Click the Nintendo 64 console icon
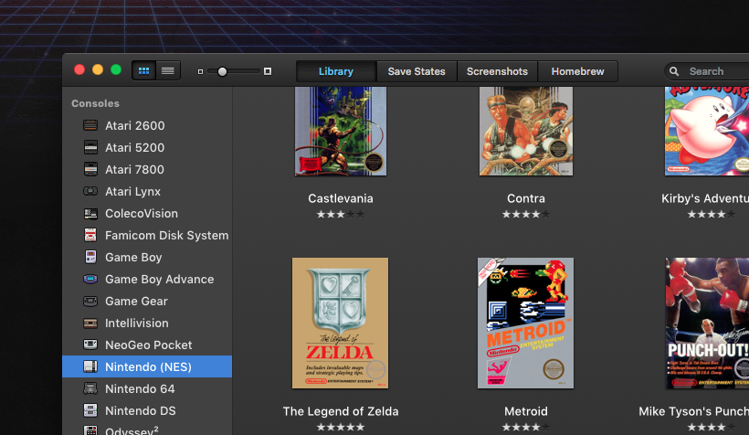 [90, 388]
